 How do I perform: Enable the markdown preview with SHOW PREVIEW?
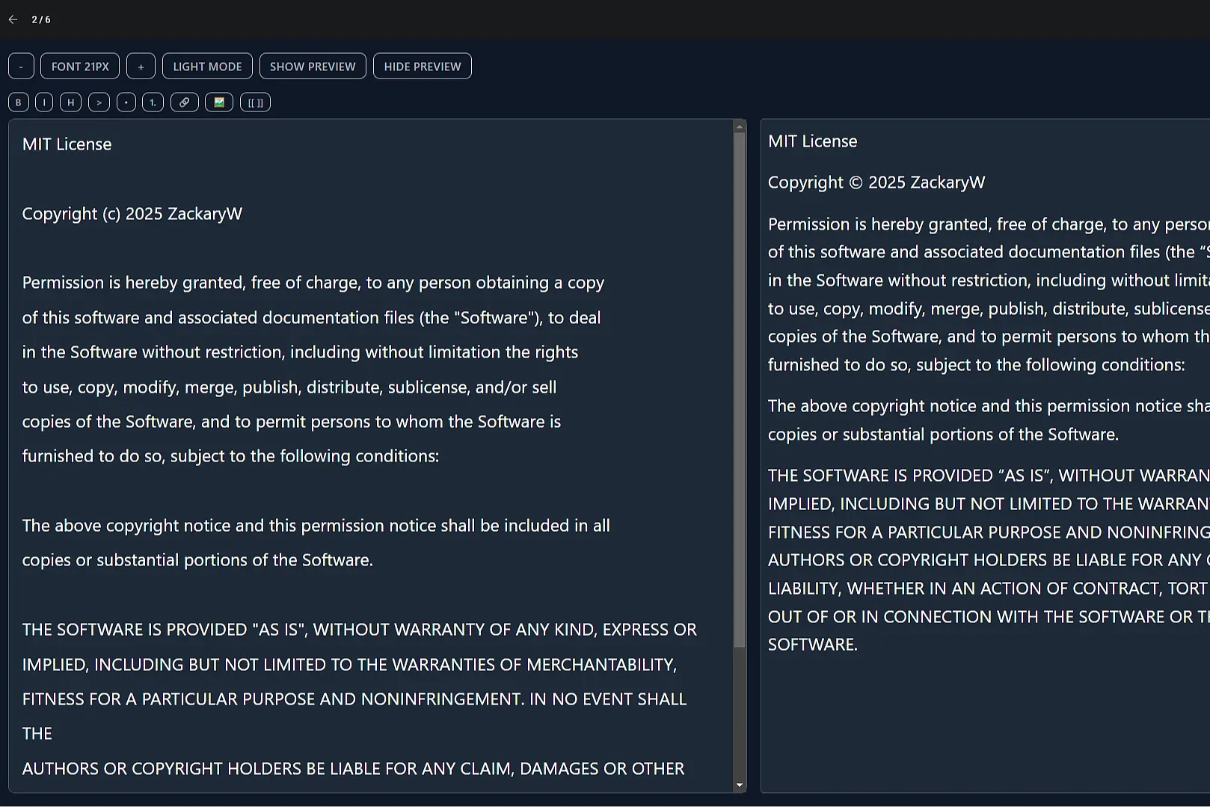313,66
